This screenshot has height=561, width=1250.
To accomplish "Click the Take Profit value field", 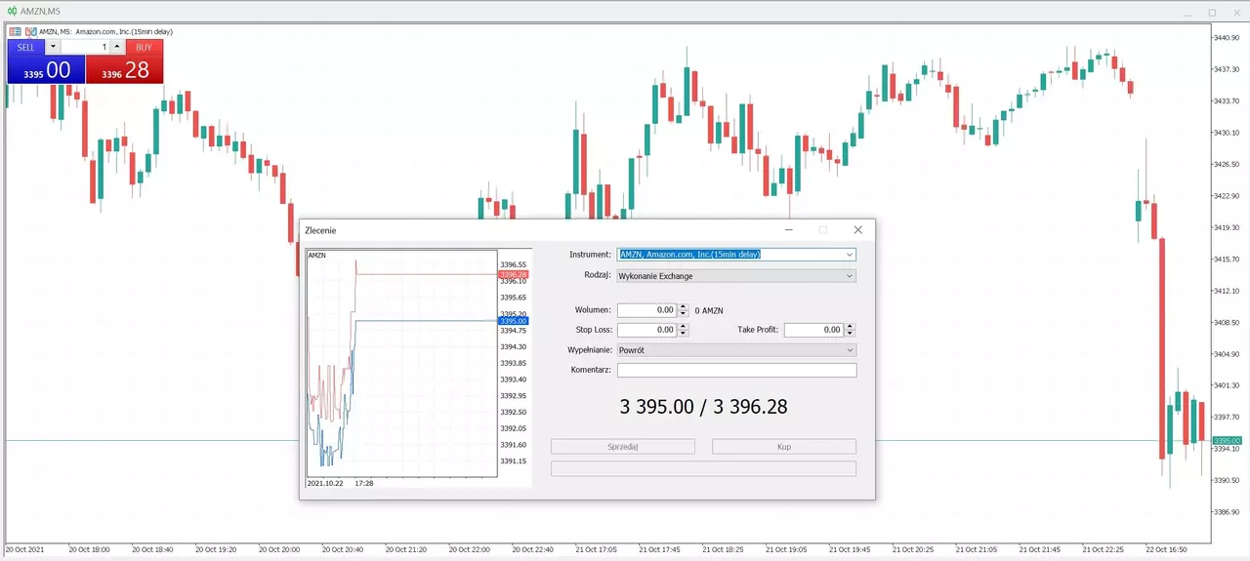I will (x=814, y=330).
